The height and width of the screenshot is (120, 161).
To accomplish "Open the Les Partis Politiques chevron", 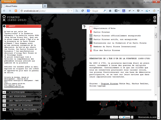I will (39, 109).
